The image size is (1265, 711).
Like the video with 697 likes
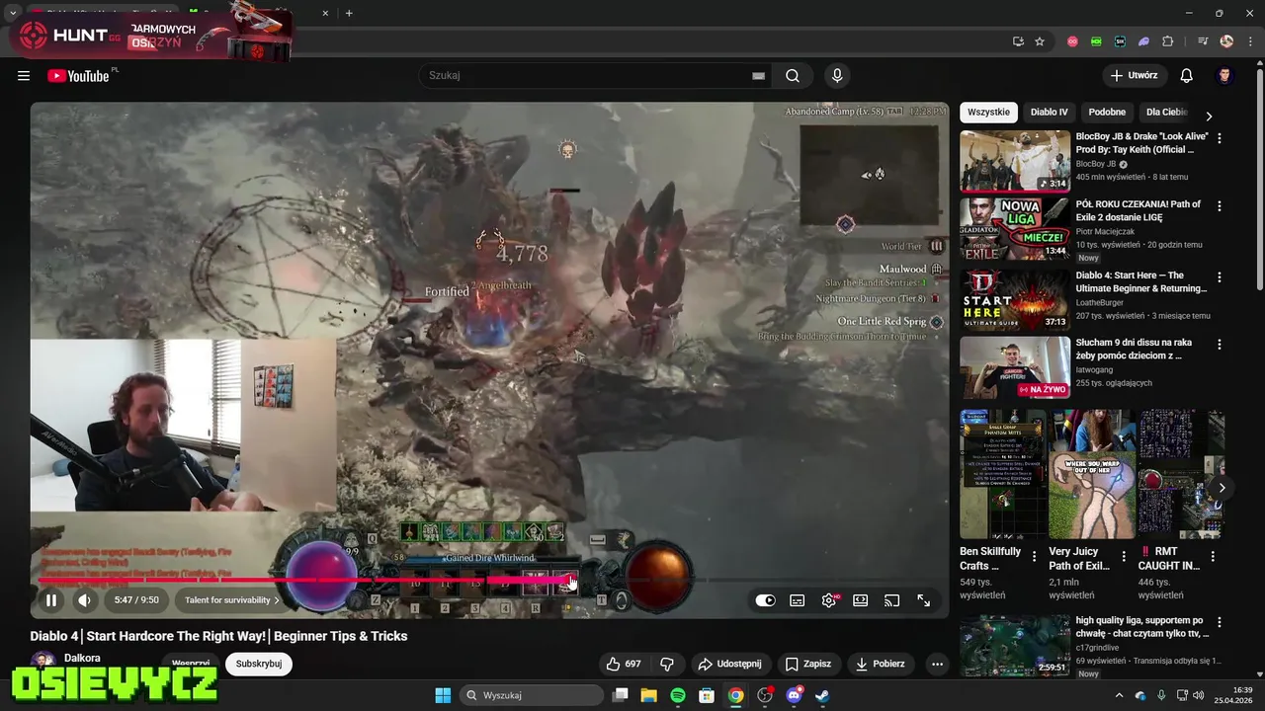tap(624, 664)
